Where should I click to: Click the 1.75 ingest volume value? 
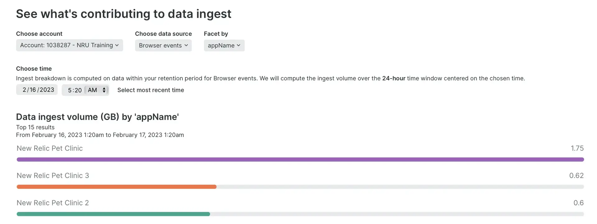577,148
